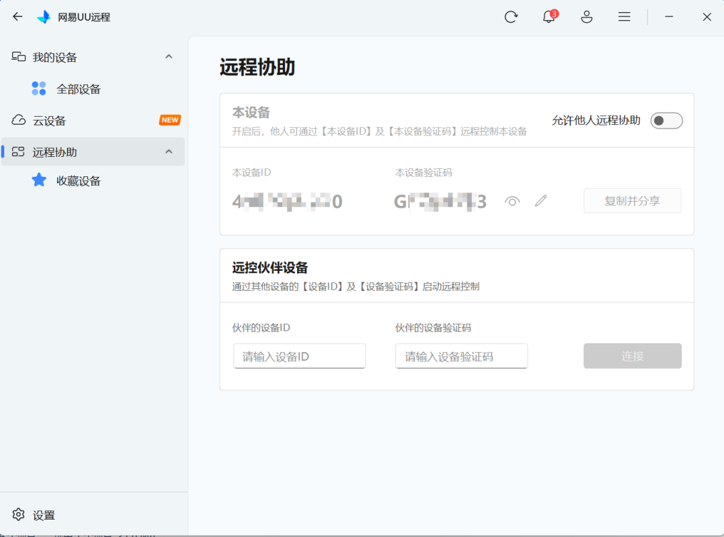Click the 收藏设备 blue star icon
Viewport: 724px width, 537px height.
[x=39, y=180]
